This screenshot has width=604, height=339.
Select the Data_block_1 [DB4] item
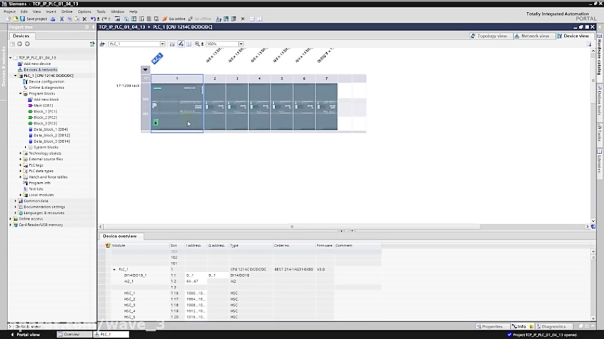pyautogui.click(x=50, y=129)
